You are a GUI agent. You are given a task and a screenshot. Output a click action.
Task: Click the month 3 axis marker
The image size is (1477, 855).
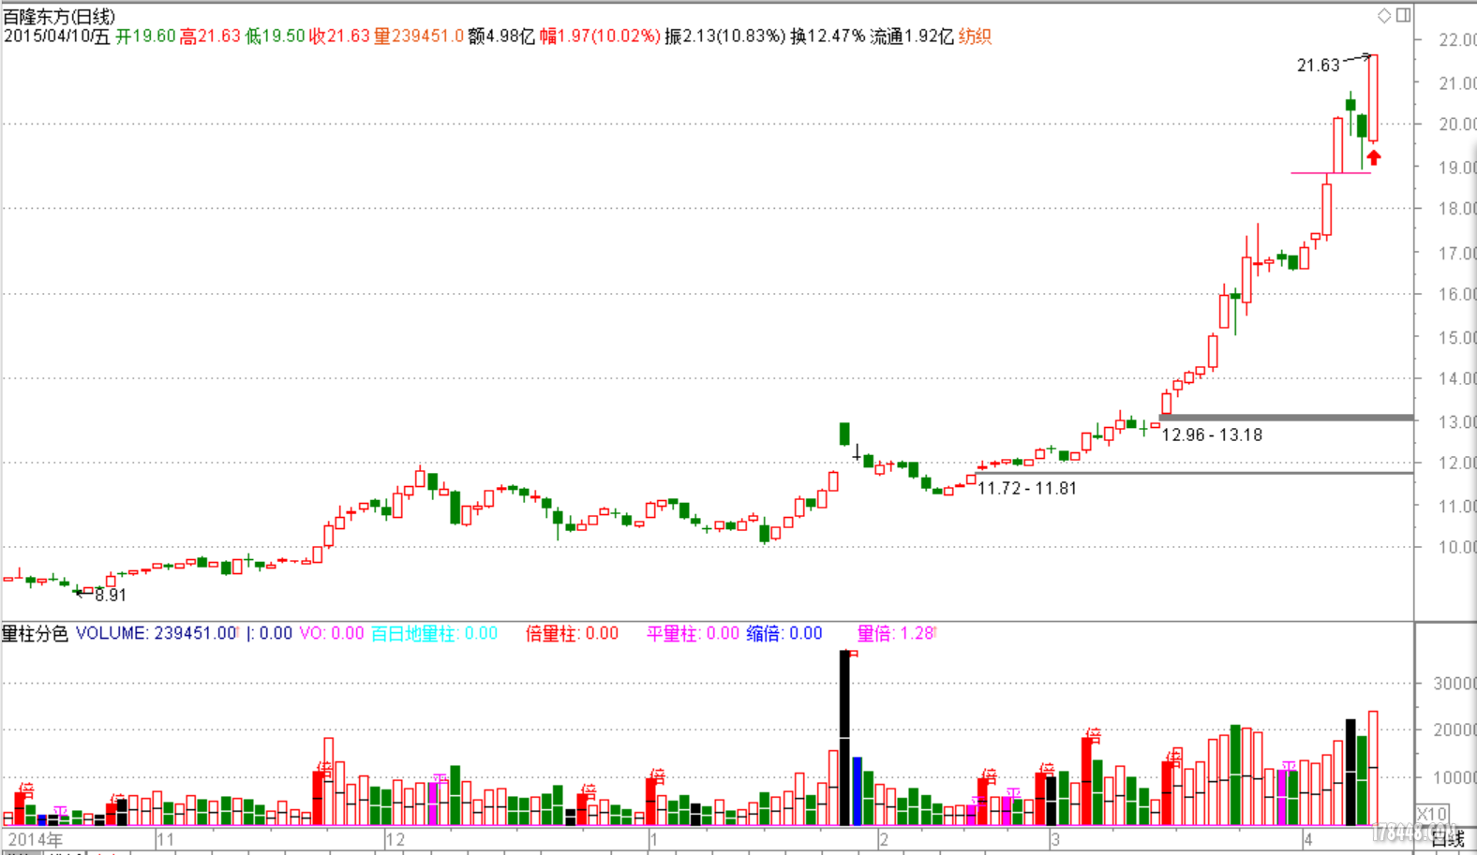click(x=1055, y=839)
